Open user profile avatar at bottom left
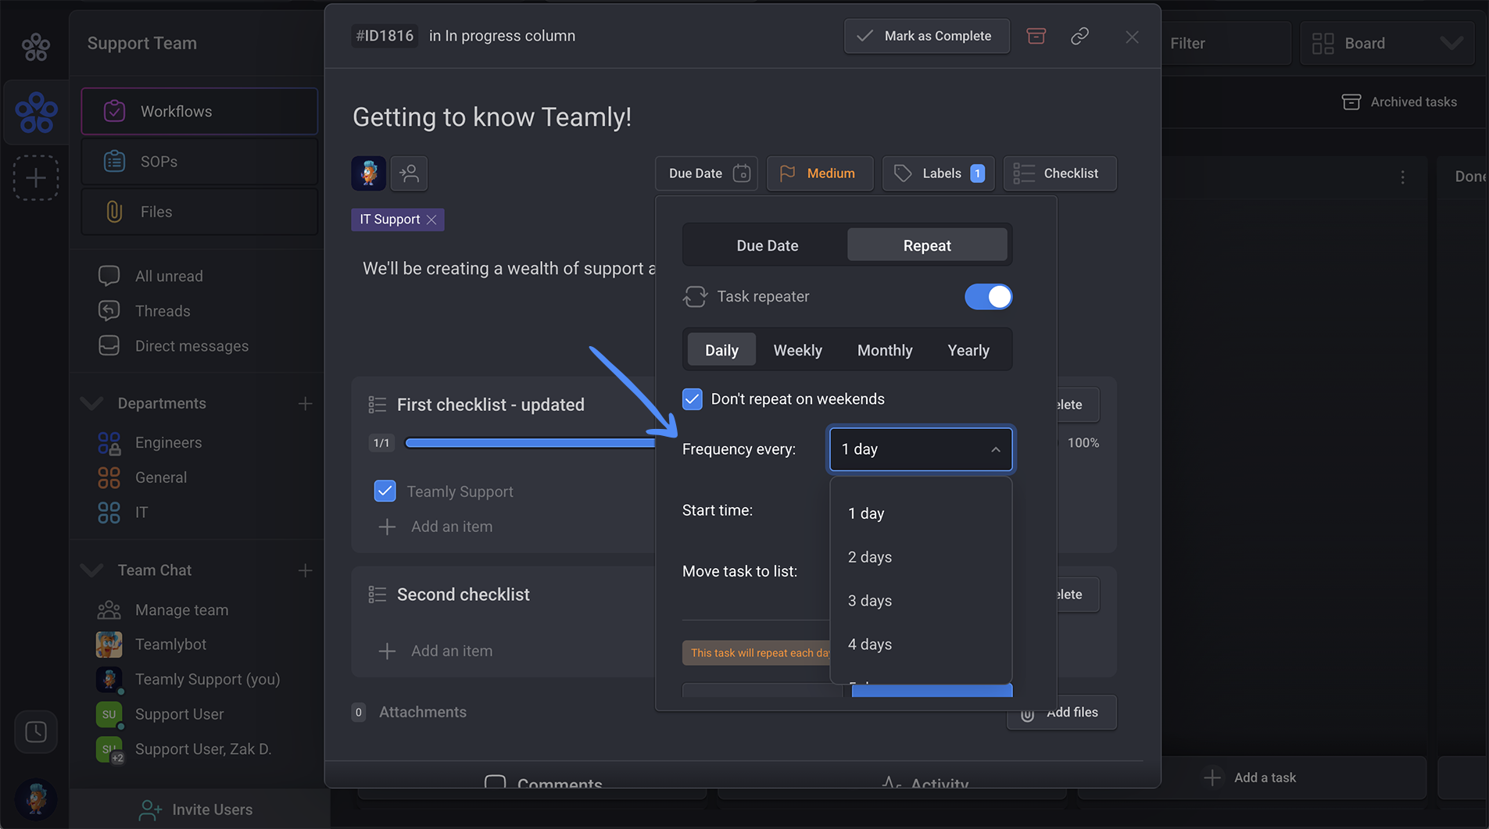Image resolution: width=1489 pixels, height=829 pixels. 36,799
